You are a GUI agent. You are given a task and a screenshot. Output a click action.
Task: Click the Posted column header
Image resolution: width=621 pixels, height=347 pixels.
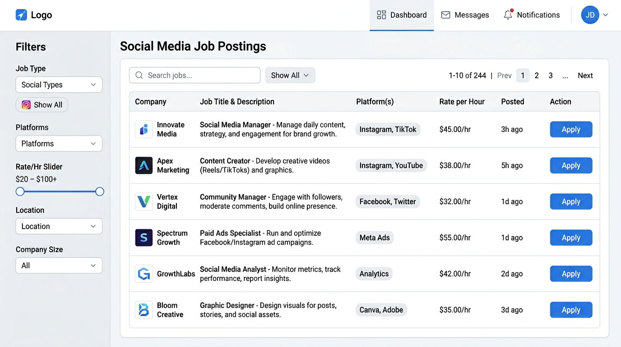pyautogui.click(x=513, y=102)
